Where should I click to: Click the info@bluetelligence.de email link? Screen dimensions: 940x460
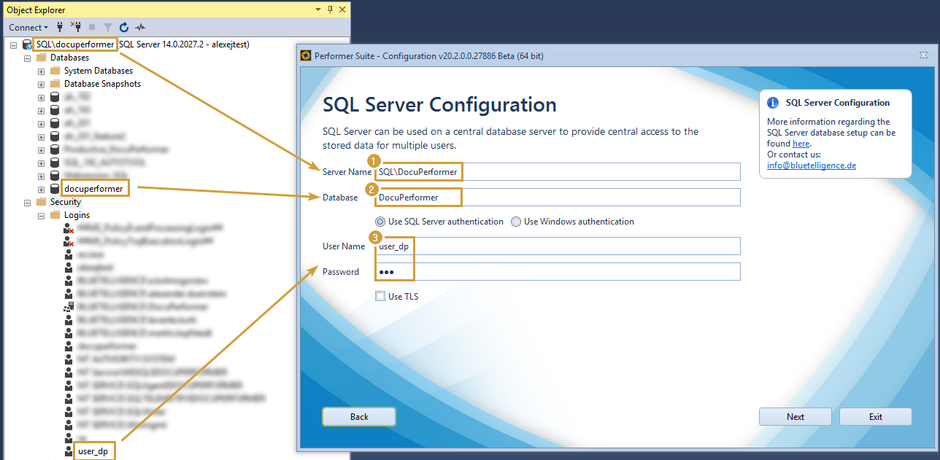click(x=812, y=165)
